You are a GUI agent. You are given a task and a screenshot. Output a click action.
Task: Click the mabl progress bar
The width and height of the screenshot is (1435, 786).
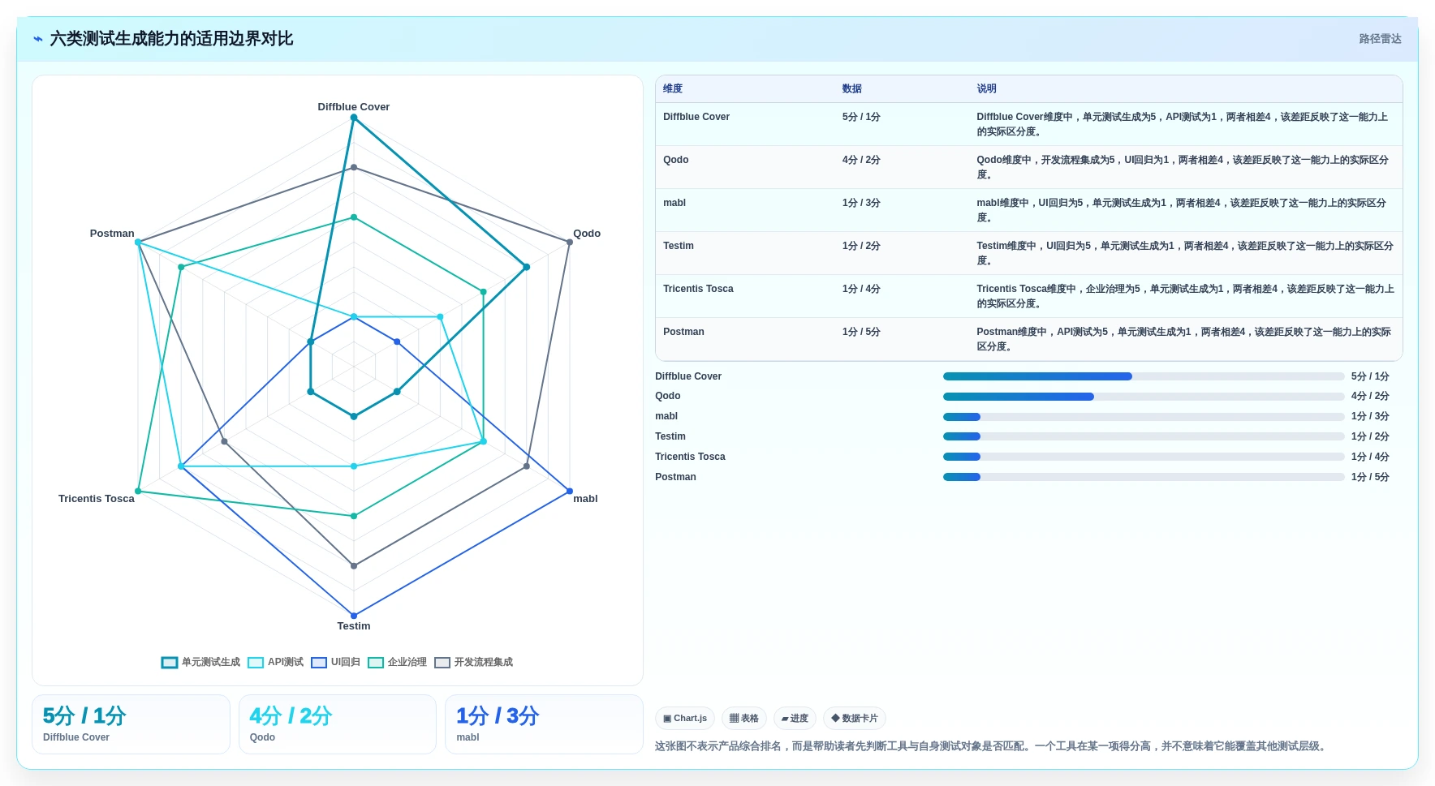pos(1144,417)
